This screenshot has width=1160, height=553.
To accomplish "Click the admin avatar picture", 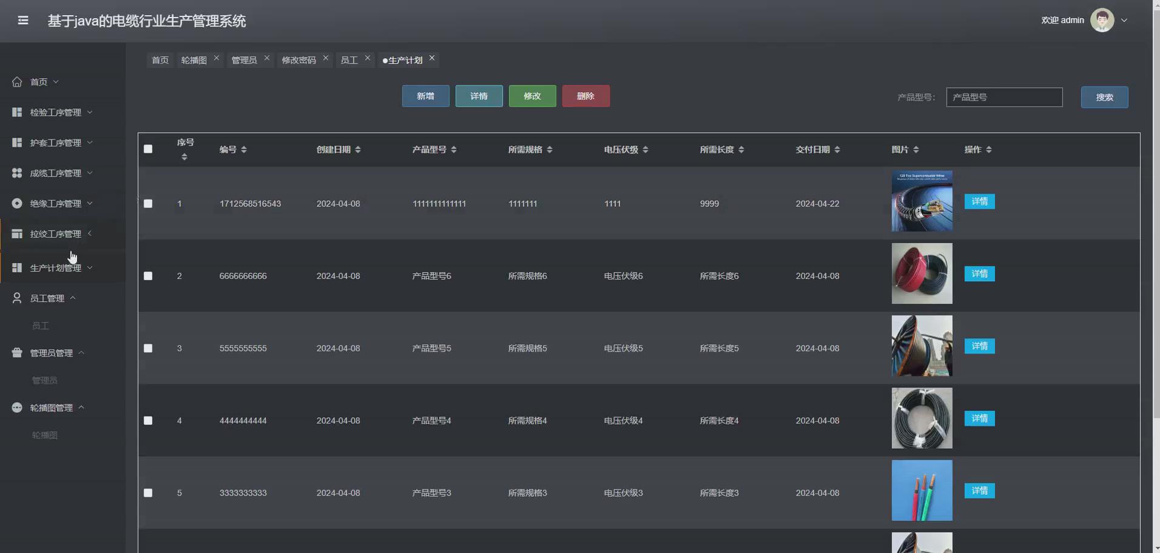I will coord(1102,20).
